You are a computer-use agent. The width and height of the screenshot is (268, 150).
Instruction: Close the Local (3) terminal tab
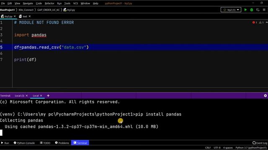tap(27, 96)
